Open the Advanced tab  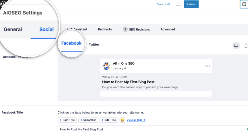168,29
